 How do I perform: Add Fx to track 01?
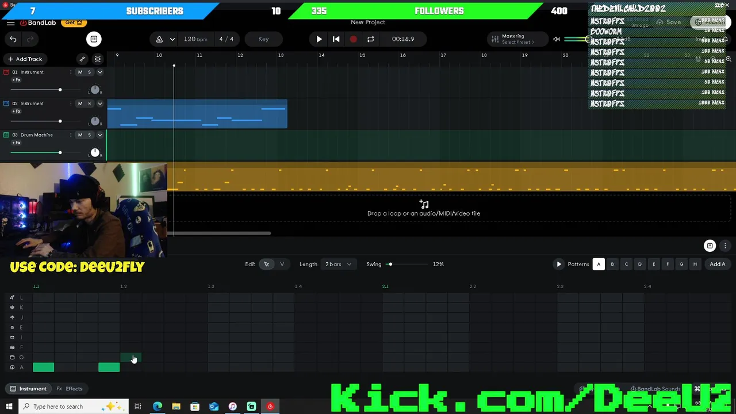[x=16, y=80]
